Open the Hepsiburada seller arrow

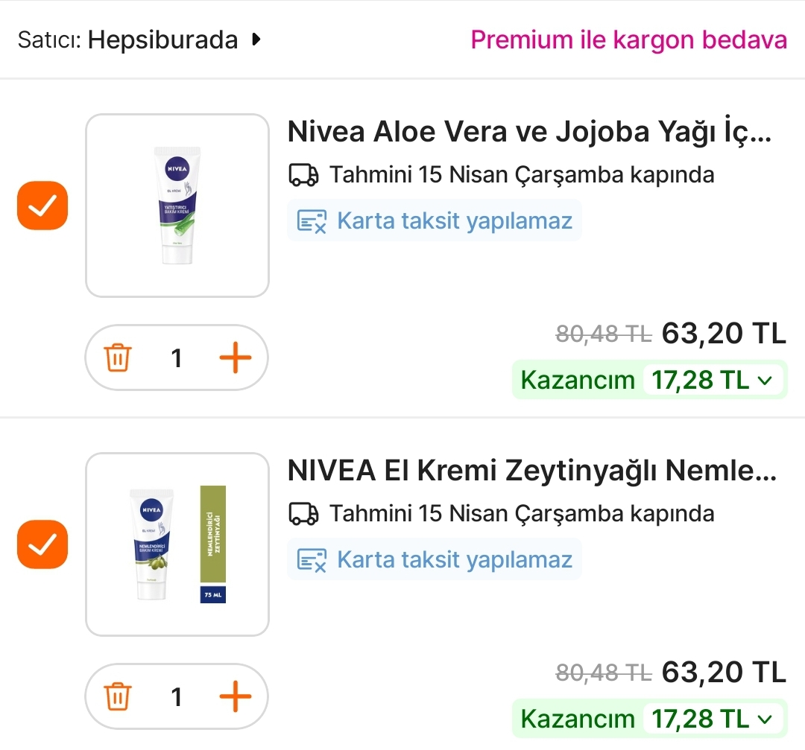[256, 39]
